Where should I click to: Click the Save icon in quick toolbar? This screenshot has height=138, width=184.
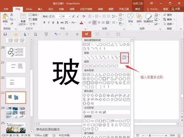pyautogui.click(x=5, y=34)
